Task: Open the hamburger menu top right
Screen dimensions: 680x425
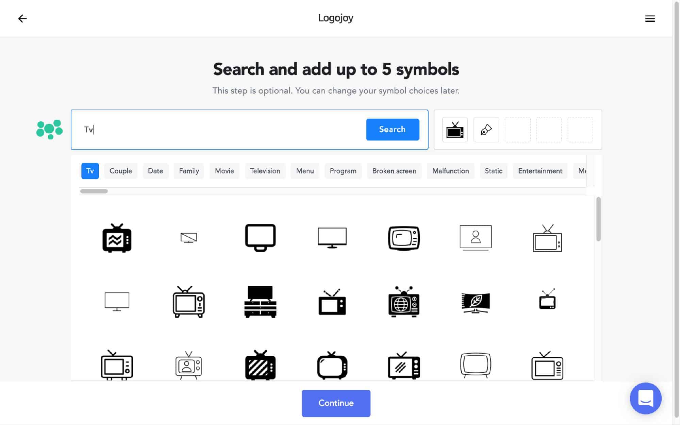Action: coord(650,18)
